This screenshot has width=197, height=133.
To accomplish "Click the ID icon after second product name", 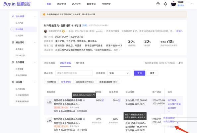I will (x=84, y=119).
